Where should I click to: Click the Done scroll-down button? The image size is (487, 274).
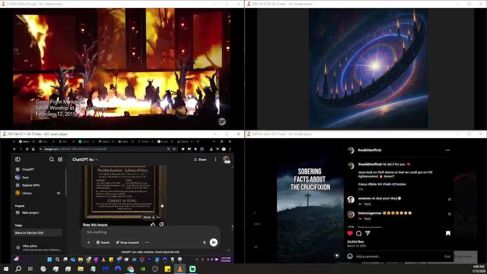149,217
